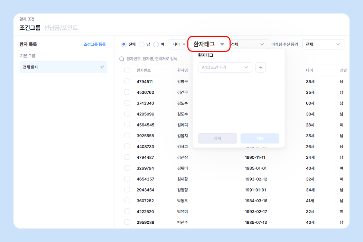Viewport: 363px width, 242px height.
Task: Select 전체 환자 group in patient list
Action: click(63, 67)
